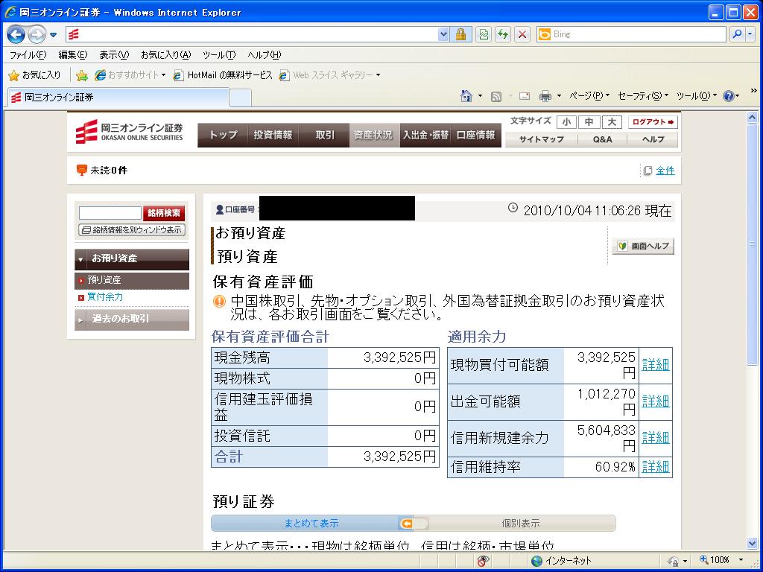Viewport: 763px width, 572px height.
Task: Open the site ヘルプ button
Action: tap(653, 139)
